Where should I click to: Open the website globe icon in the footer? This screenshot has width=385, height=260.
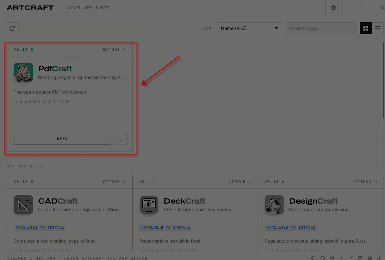313,258
